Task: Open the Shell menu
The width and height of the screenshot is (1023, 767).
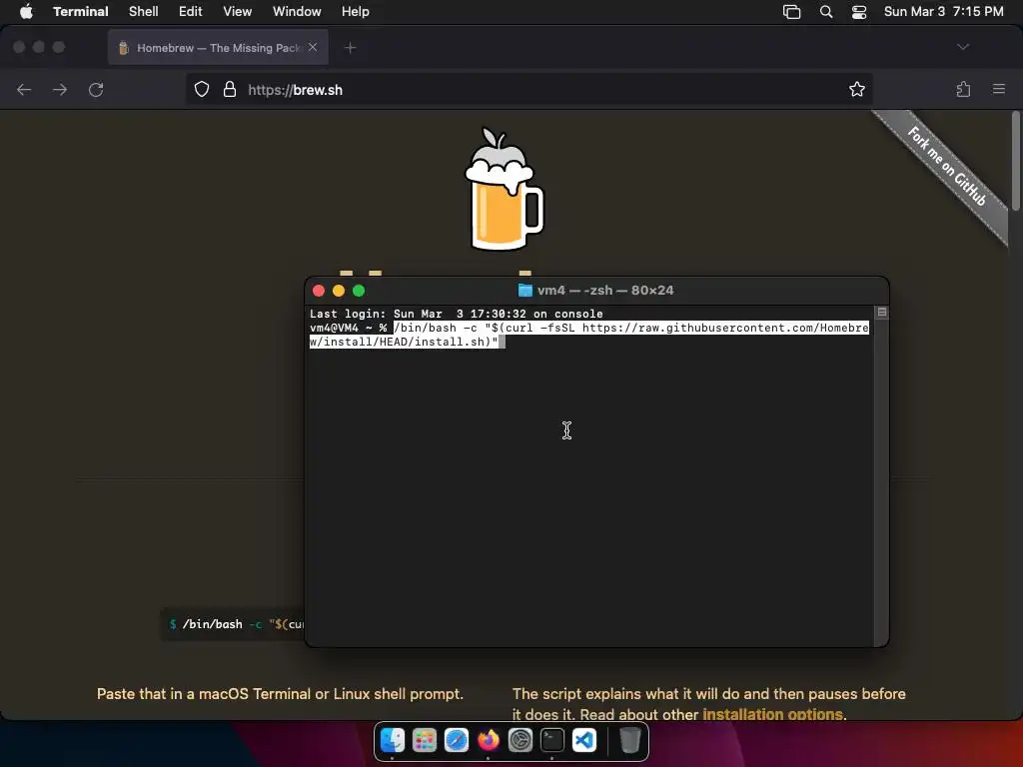Action: tap(144, 12)
